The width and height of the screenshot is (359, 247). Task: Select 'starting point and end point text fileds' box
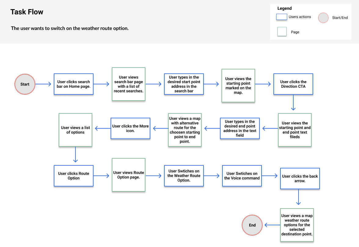tap(295, 130)
